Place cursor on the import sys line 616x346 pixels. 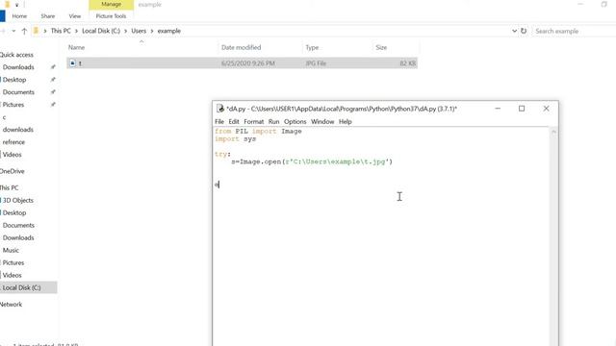235,138
